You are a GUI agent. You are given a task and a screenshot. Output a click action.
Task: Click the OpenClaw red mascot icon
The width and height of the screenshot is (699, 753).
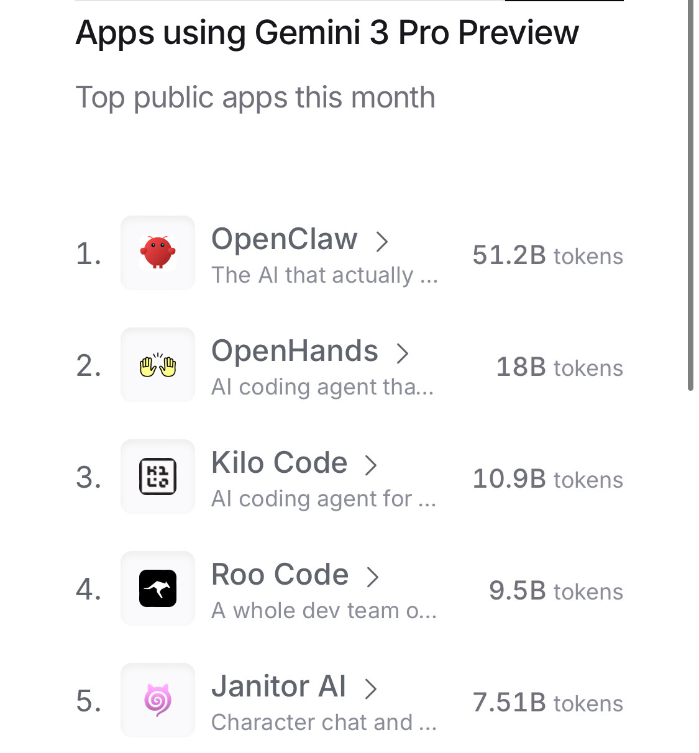coord(158,253)
